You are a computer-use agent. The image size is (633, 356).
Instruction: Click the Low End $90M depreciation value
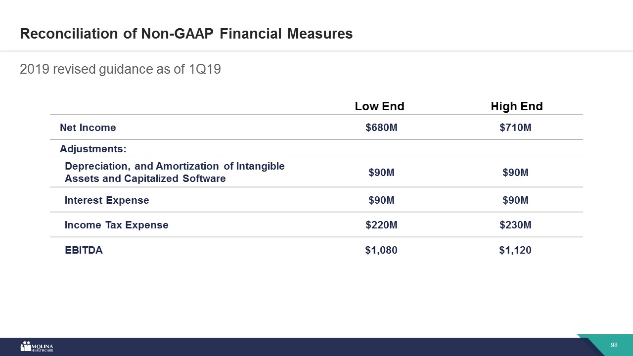point(381,173)
